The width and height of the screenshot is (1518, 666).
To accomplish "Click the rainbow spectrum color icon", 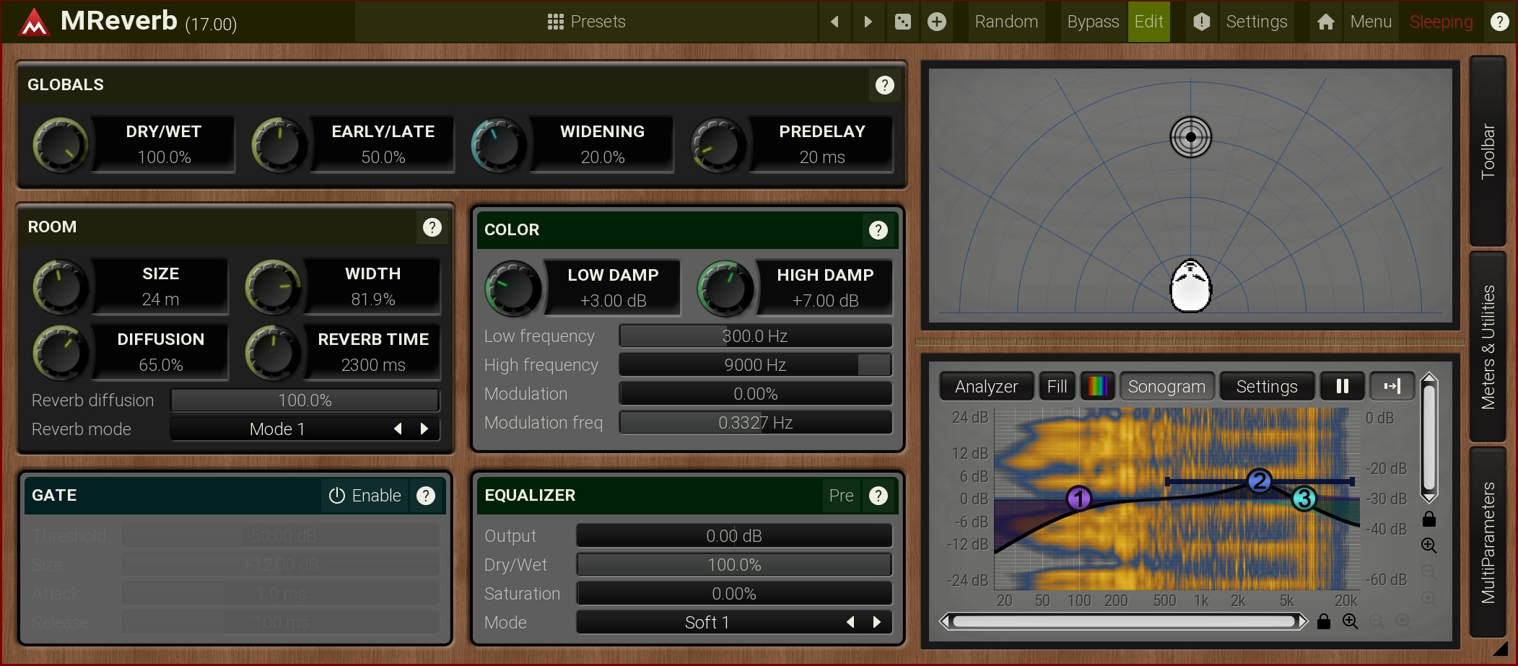I will (1097, 387).
